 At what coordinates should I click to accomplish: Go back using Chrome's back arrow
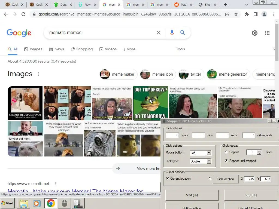click(x=6, y=14)
